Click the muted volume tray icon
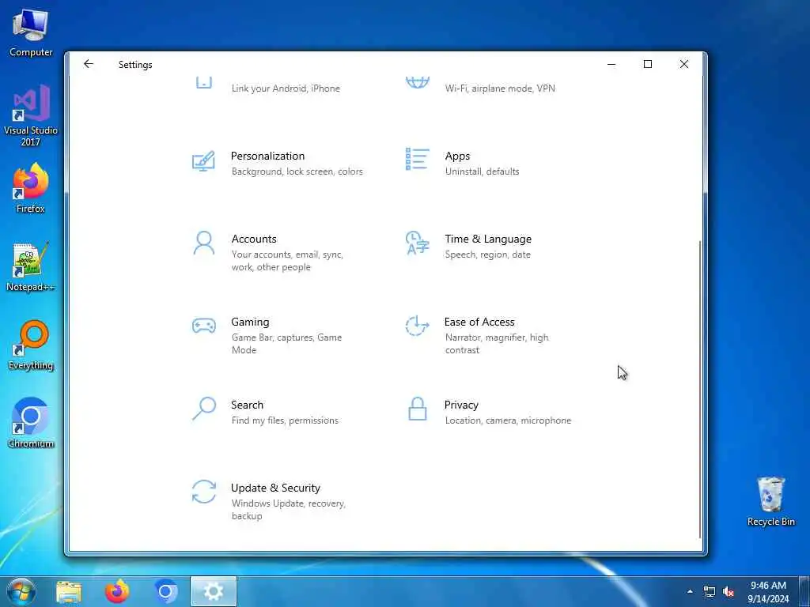This screenshot has height=607, width=810. click(x=729, y=592)
